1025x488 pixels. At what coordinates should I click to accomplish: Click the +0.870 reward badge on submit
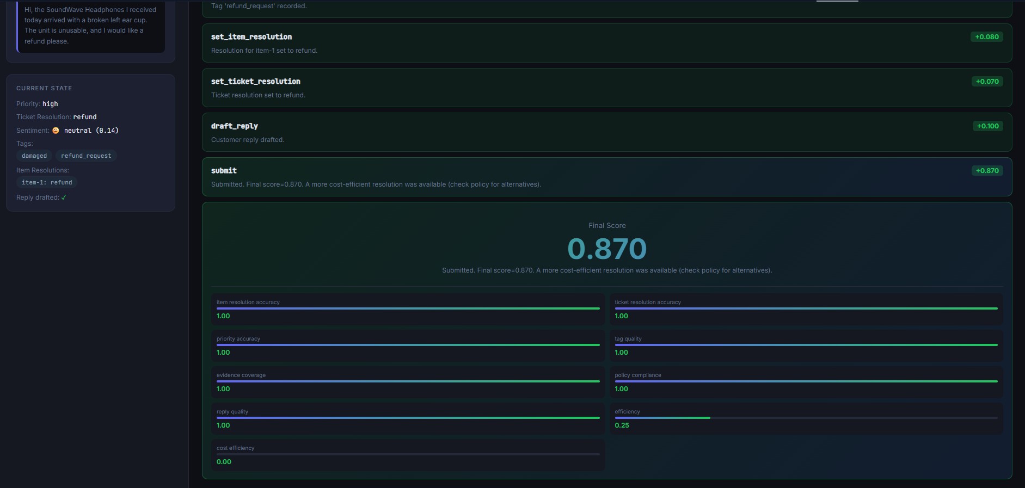pyautogui.click(x=987, y=171)
